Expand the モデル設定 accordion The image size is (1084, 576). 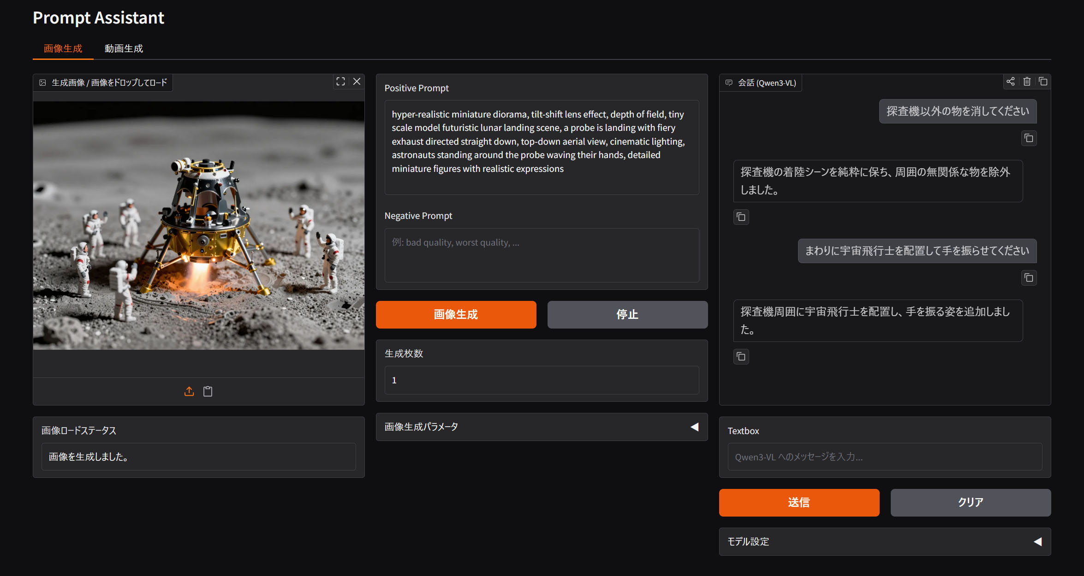point(884,541)
